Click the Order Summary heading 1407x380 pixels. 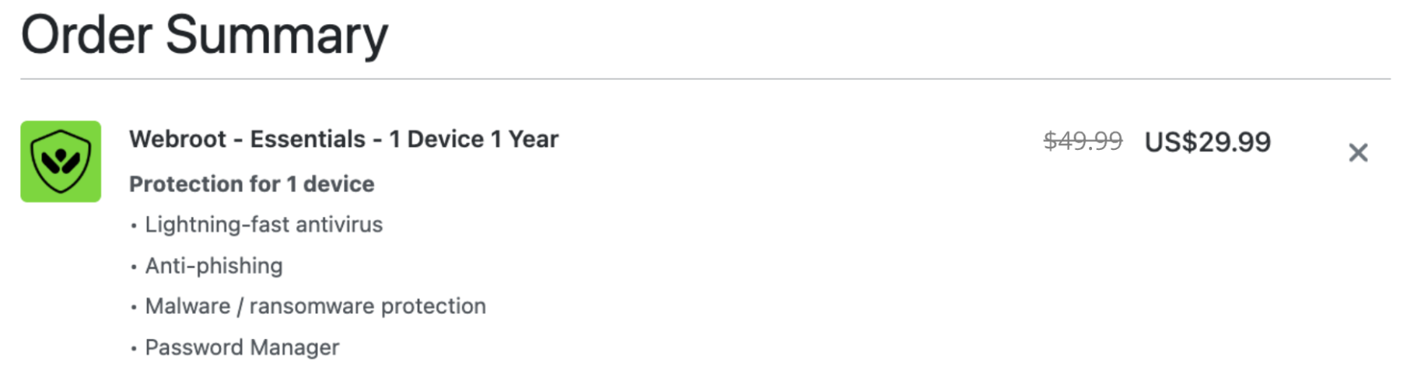(x=204, y=35)
